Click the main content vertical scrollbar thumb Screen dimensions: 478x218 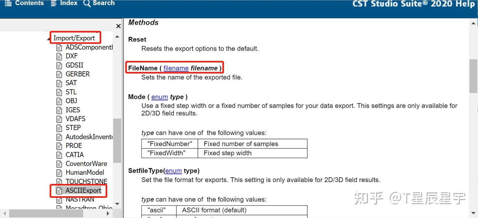pos(473,76)
